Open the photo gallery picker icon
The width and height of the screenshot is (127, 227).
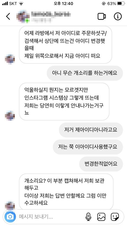[101, 217]
